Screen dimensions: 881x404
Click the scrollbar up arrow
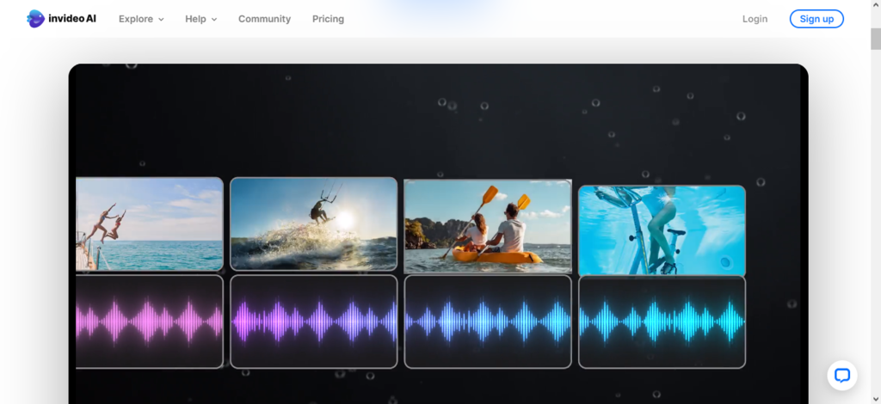[x=874, y=6]
